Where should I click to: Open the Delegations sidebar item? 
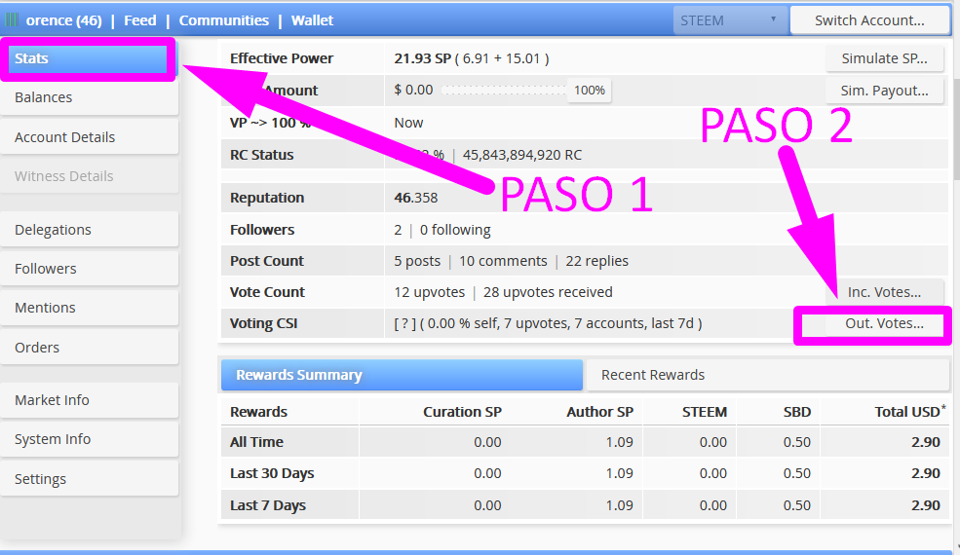pos(90,230)
